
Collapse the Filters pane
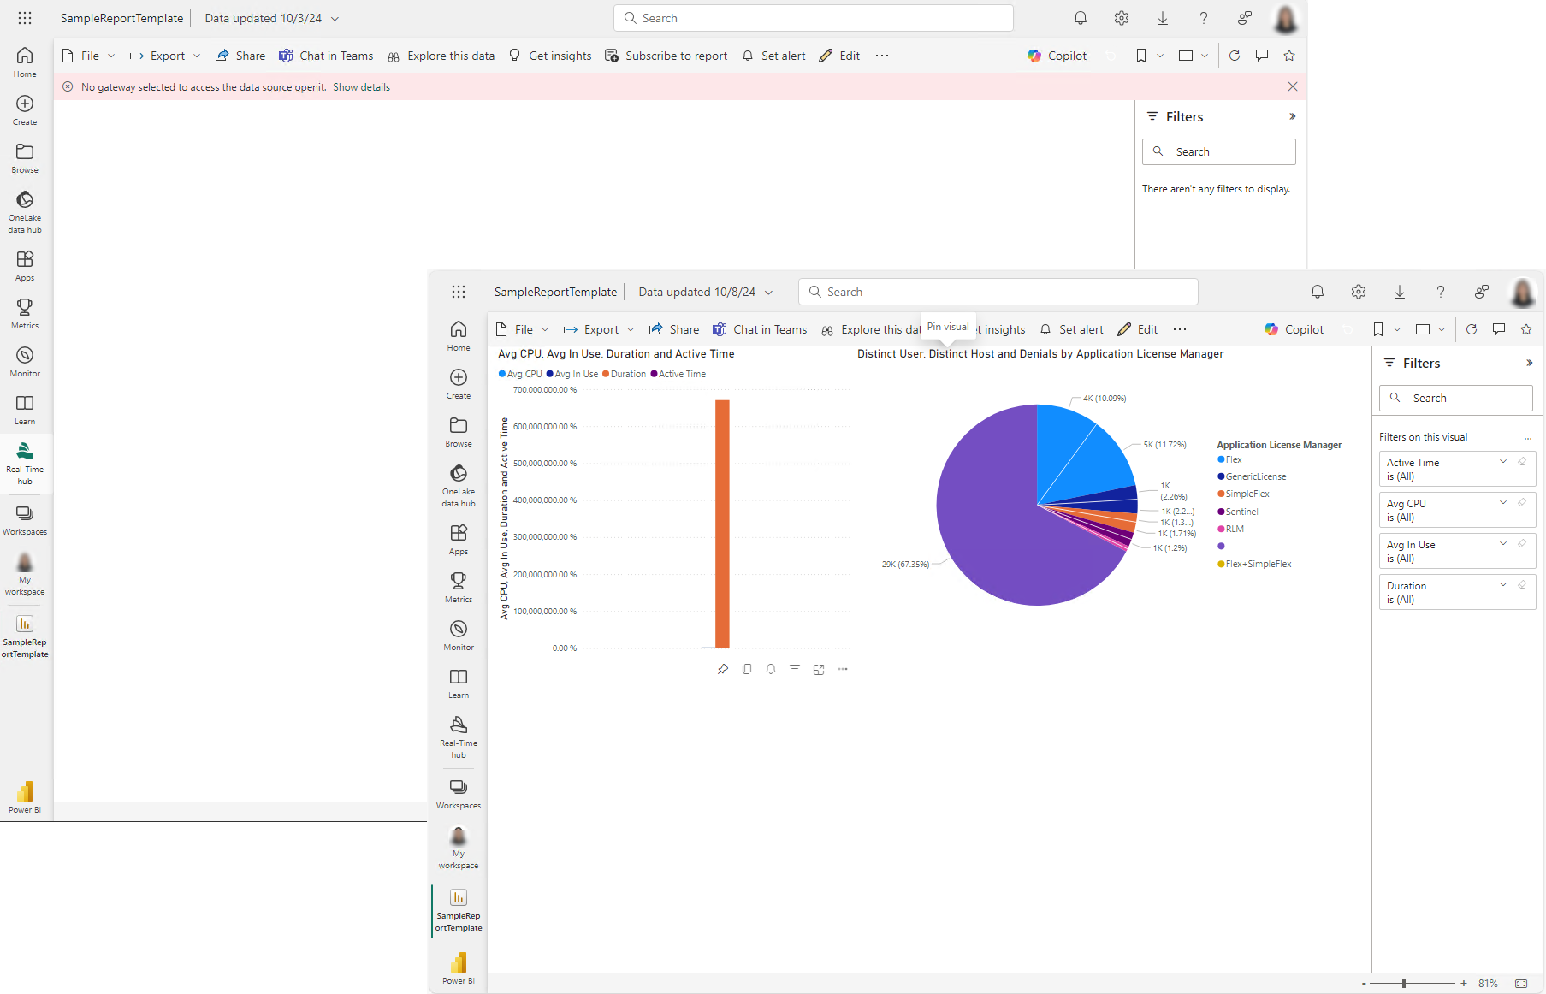click(x=1529, y=363)
